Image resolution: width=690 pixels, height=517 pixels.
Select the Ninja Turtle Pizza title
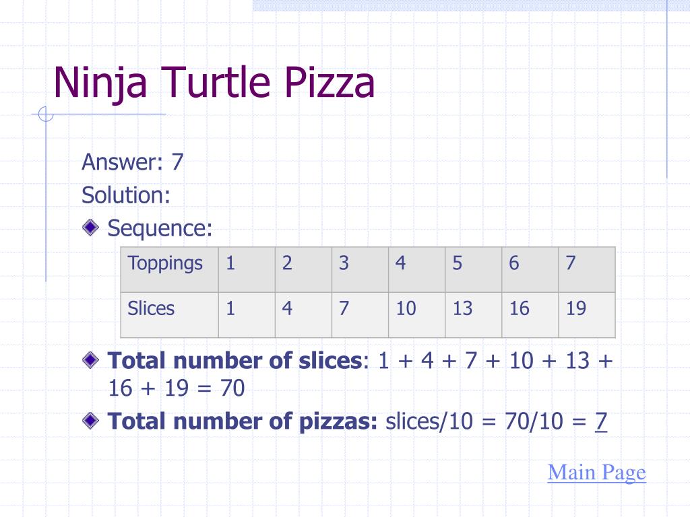pos(214,82)
